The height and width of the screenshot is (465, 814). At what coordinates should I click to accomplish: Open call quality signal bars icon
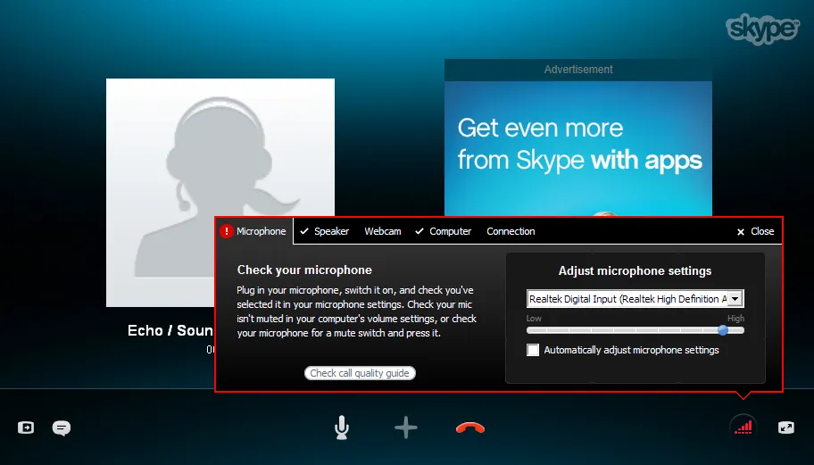(x=743, y=428)
